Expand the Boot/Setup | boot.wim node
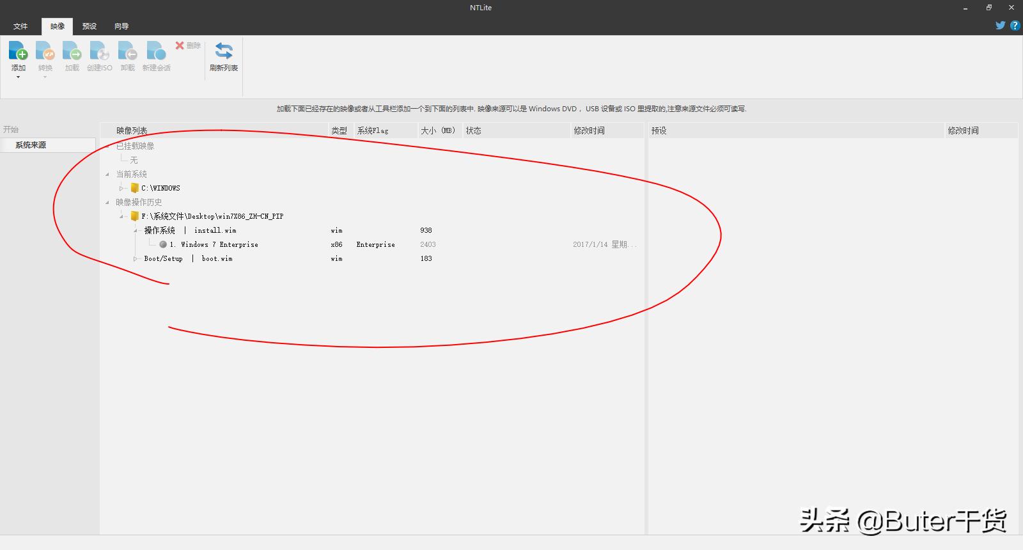The image size is (1023, 550). click(x=136, y=258)
